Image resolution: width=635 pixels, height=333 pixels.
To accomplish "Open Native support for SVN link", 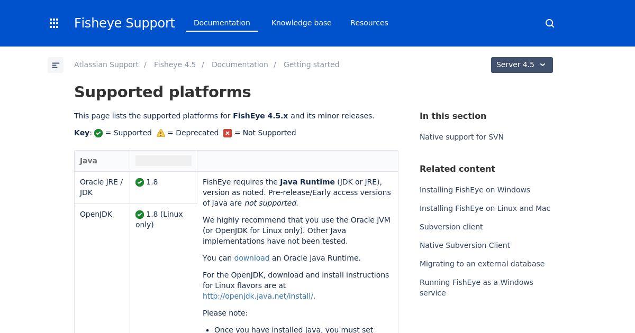I will (461, 137).
